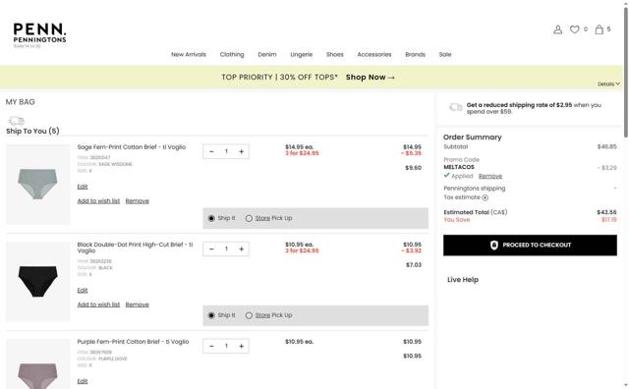Open the Sage Fern-Print Brief product thumbnail

pos(37,184)
